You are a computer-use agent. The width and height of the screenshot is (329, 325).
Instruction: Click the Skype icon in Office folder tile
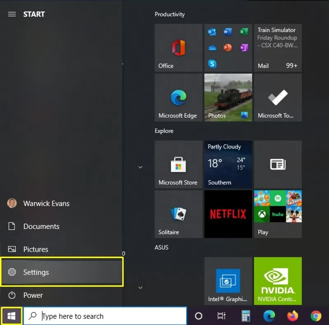pyautogui.click(x=212, y=64)
